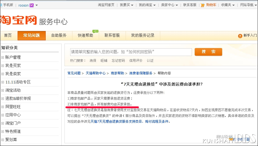Expand the 退款&维权举报 category
The image size is (258, 146).
coord(3,99)
